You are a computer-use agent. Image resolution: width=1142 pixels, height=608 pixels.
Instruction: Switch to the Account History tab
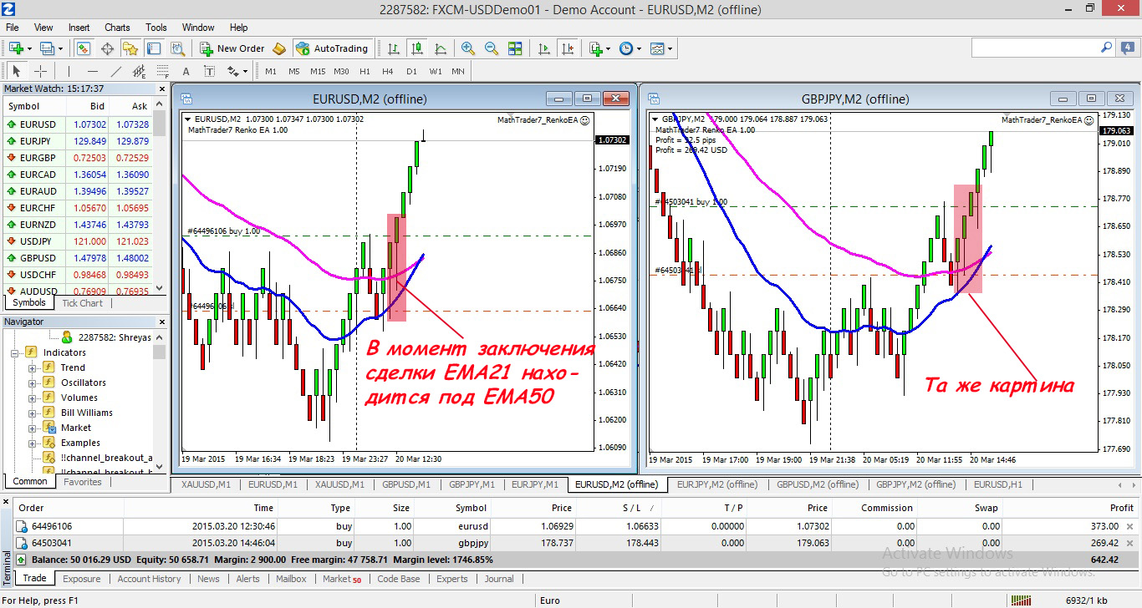point(149,579)
